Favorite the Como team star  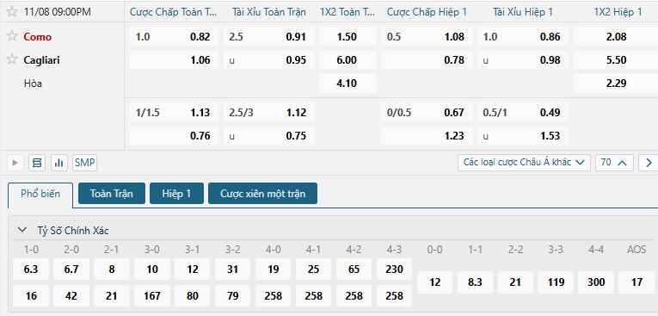click(x=12, y=36)
